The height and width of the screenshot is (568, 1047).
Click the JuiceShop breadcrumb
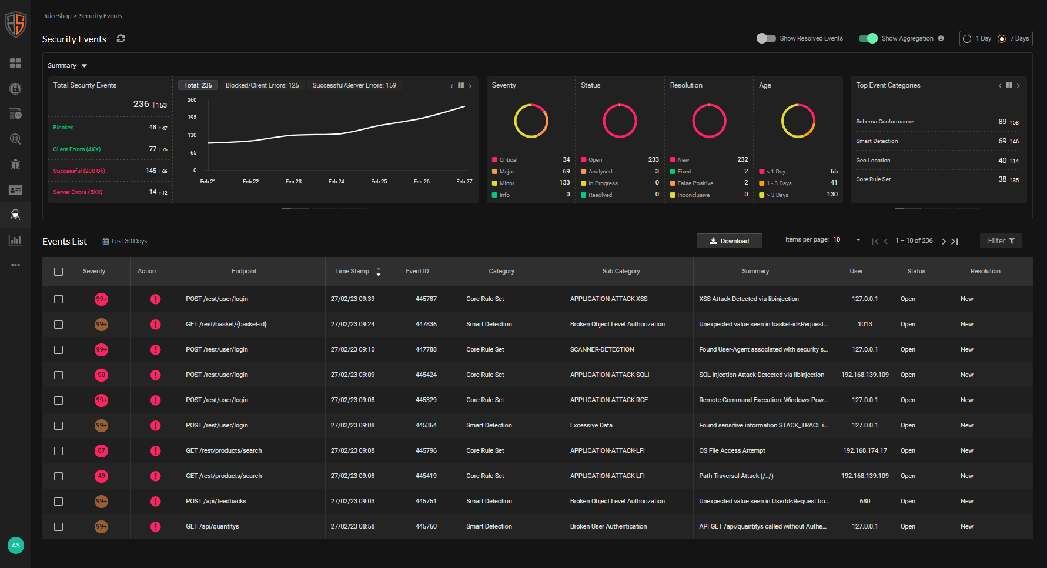pyautogui.click(x=57, y=16)
